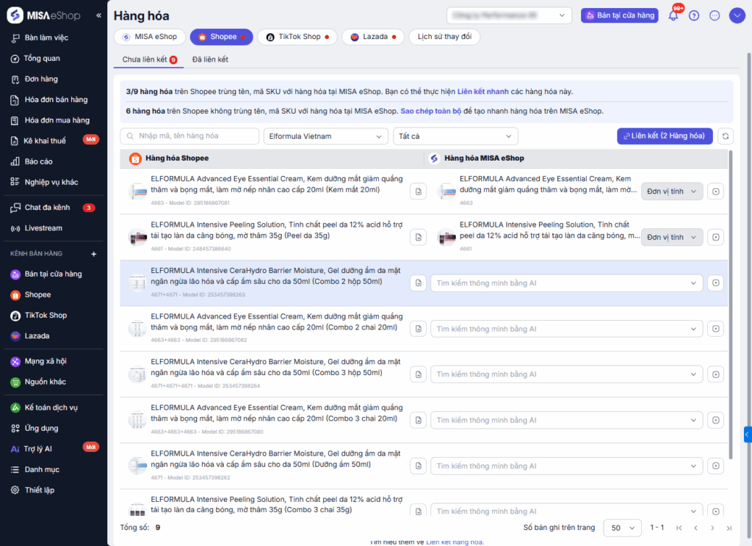The width and height of the screenshot is (752, 546).
Task: Switch to TikTok Shop tab at top
Action: pyautogui.click(x=297, y=37)
